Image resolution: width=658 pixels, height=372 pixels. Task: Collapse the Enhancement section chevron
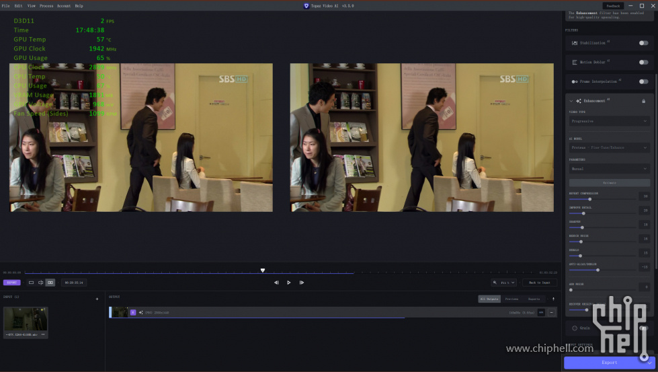571,101
